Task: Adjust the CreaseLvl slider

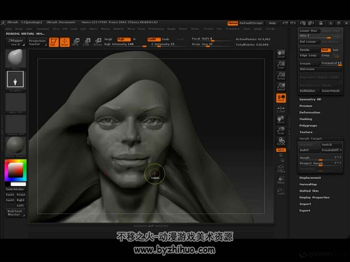Action: coord(331,64)
